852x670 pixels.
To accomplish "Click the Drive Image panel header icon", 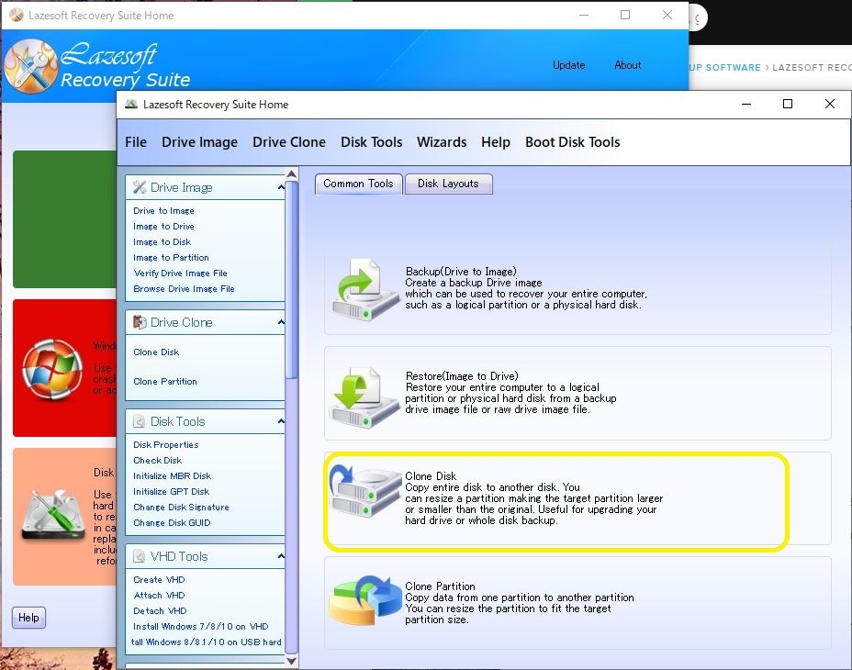I will [140, 187].
